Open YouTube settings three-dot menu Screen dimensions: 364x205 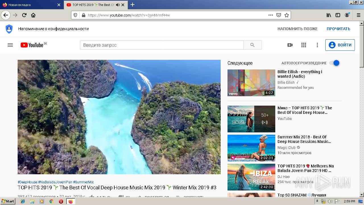(317, 45)
